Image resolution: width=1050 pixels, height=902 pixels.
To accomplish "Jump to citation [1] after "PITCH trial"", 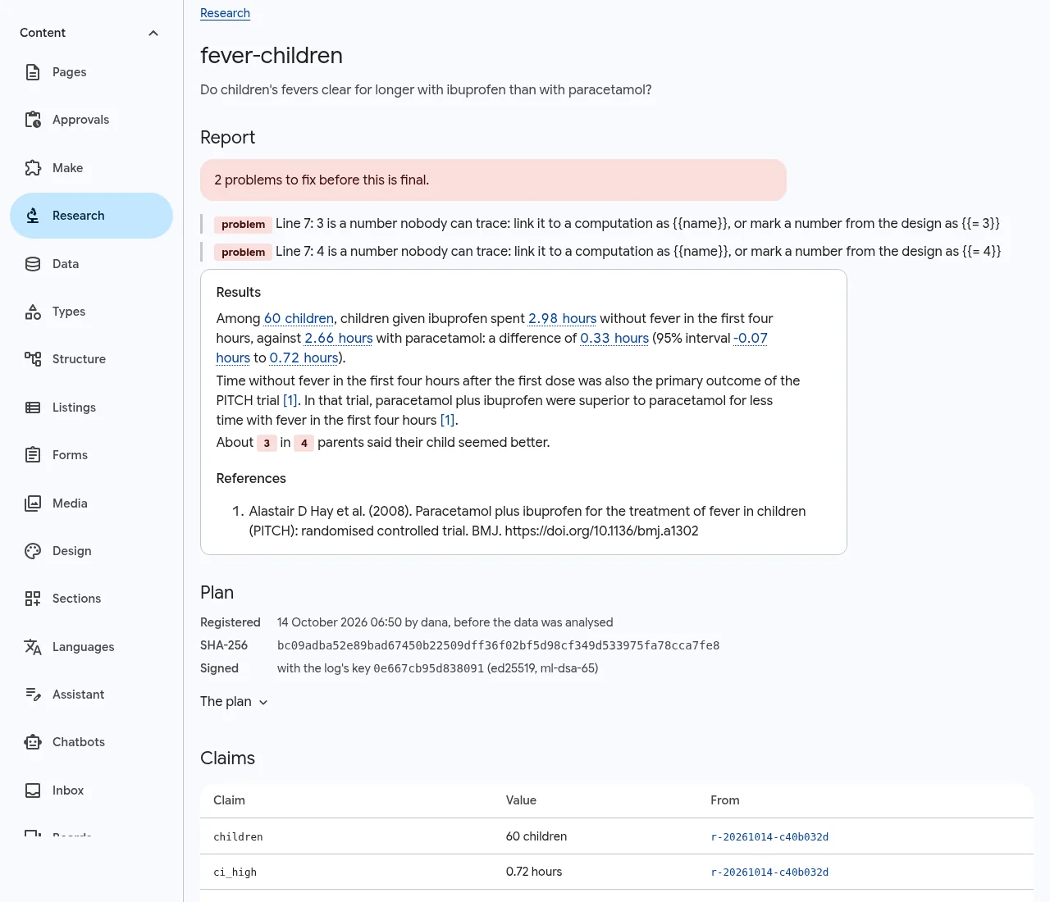I will tap(290, 400).
